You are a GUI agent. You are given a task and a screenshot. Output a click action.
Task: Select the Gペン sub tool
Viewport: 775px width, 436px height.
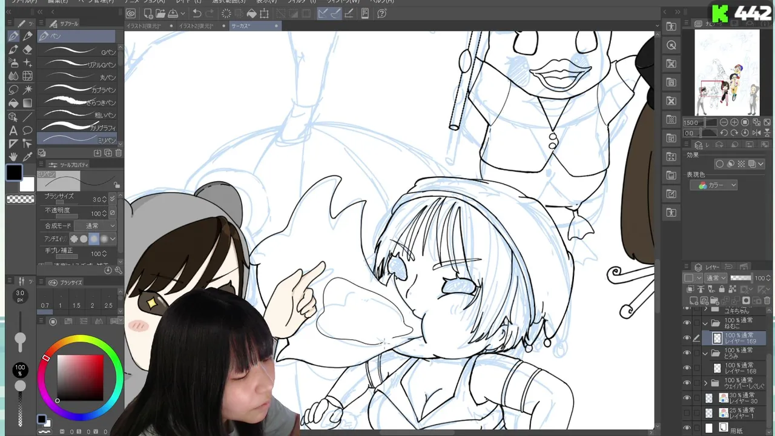tap(77, 51)
